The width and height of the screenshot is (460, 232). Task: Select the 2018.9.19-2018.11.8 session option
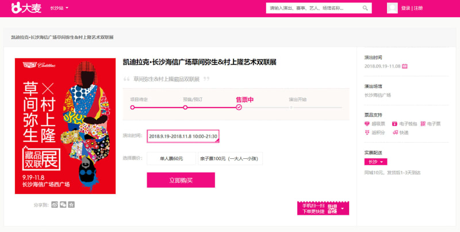183,136
